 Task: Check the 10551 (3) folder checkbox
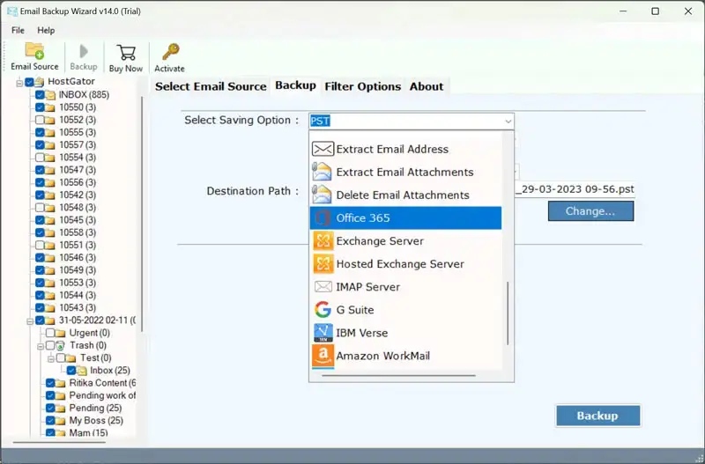coord(40,246)
